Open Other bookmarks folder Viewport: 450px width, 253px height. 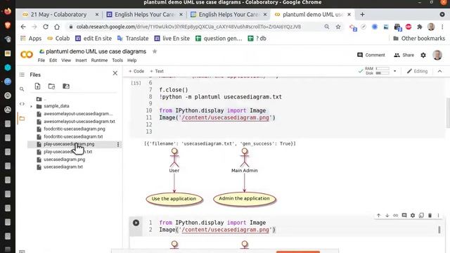tap(419, 39)
